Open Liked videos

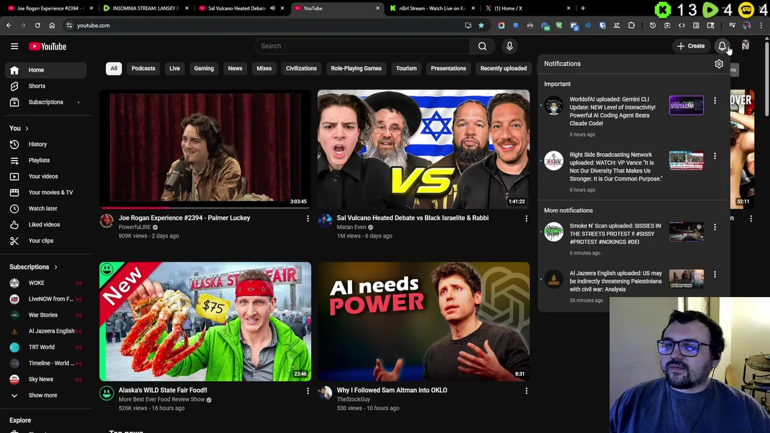click(46, 224)
